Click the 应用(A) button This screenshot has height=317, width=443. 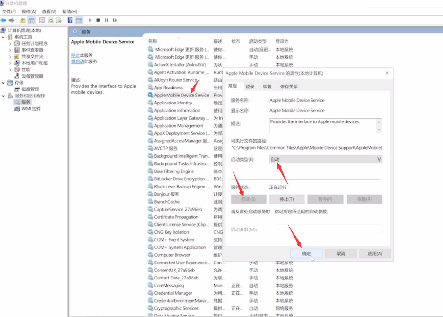click(x=375, y=254)
